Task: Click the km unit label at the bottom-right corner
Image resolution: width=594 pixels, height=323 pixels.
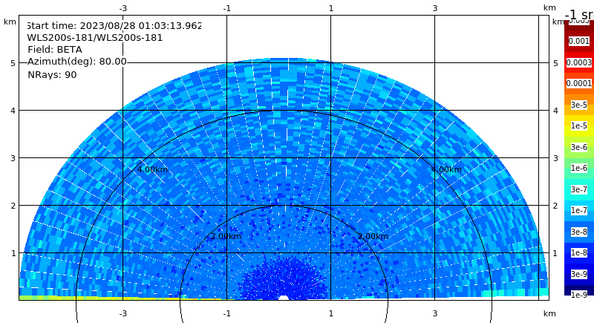Action: (549, 313)
